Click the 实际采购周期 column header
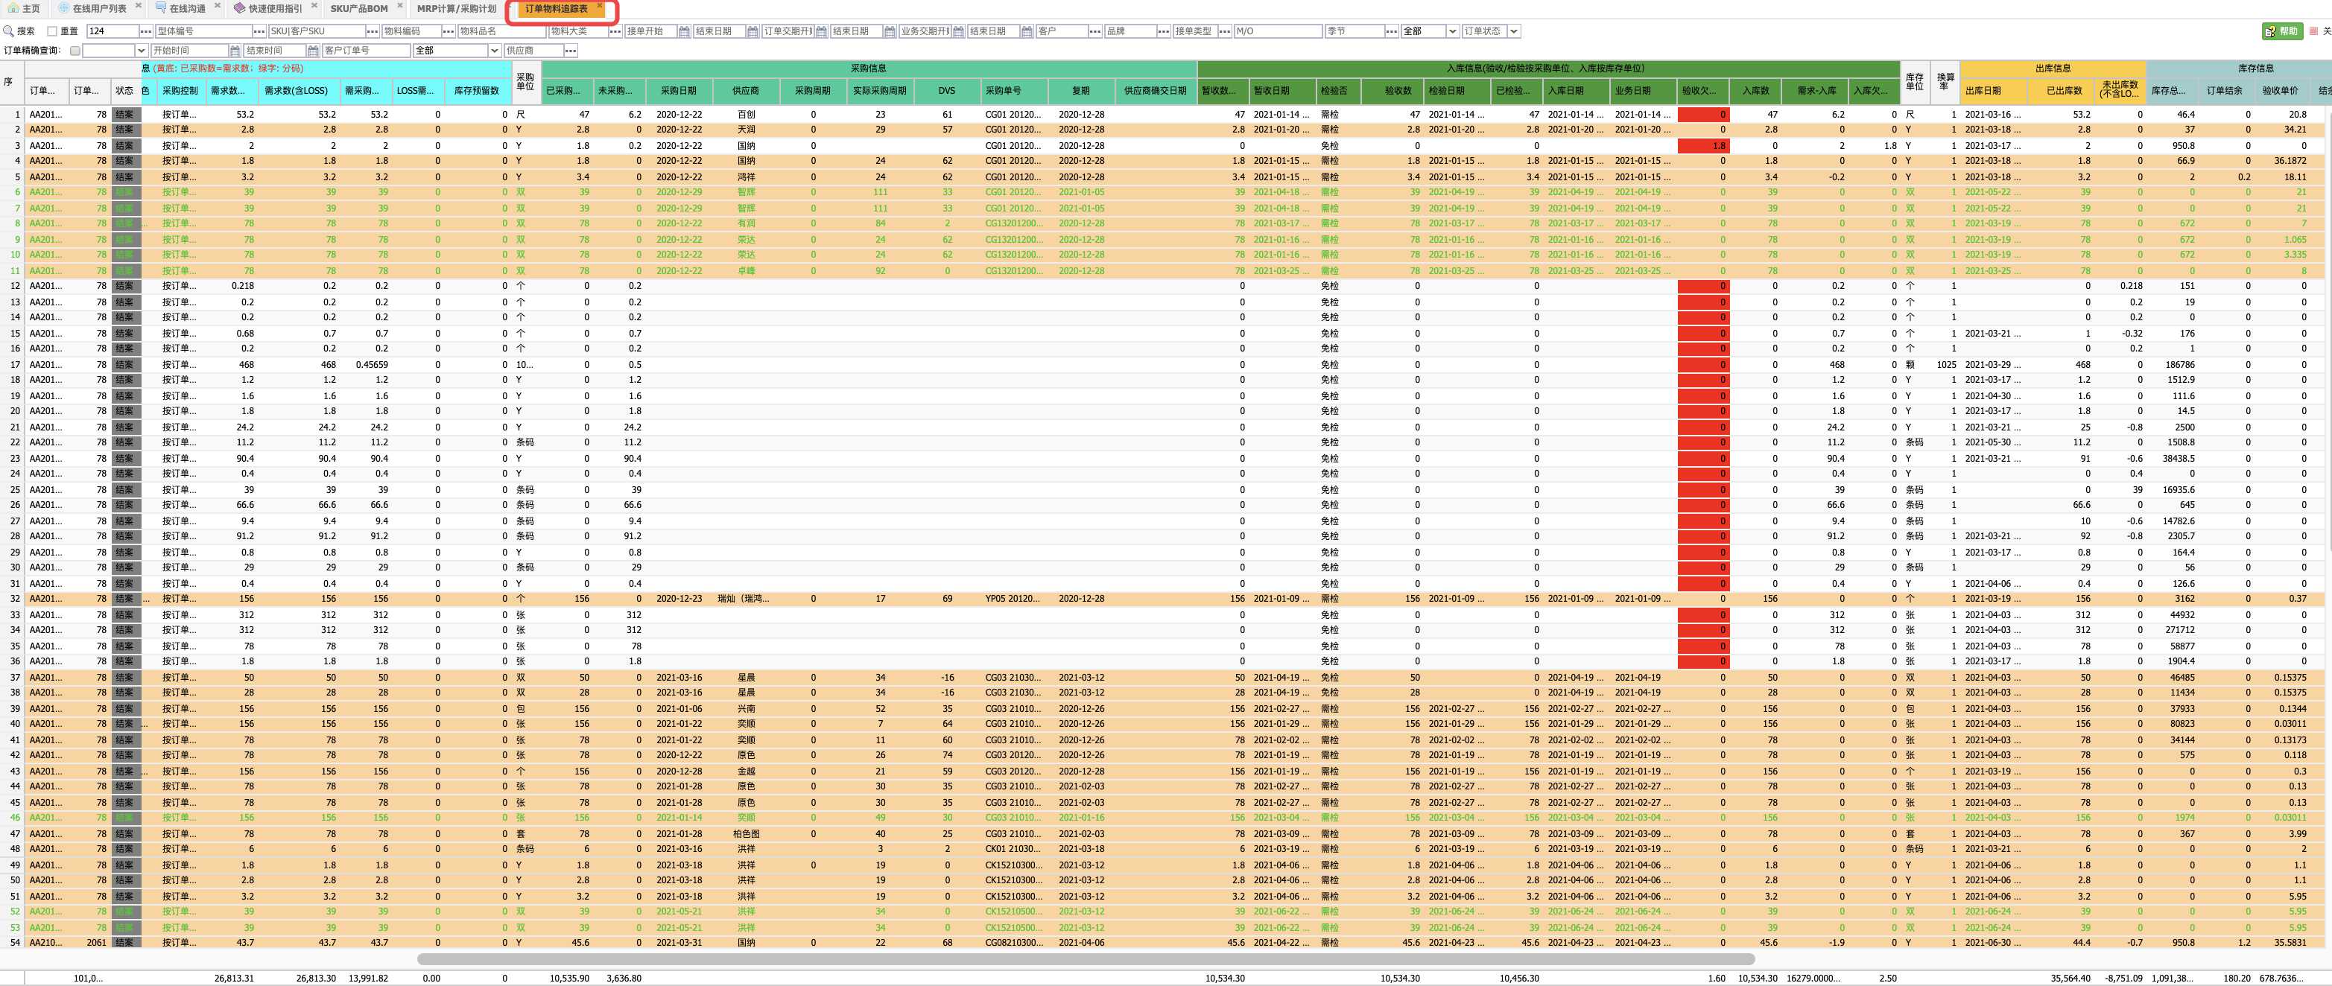The width and height of the screenshot is (2332, 986). point(879,90)
